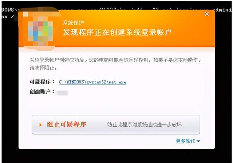
Task: Click the headline 发现程序正在创建系统登录帐户
Action: pos(117,32)
